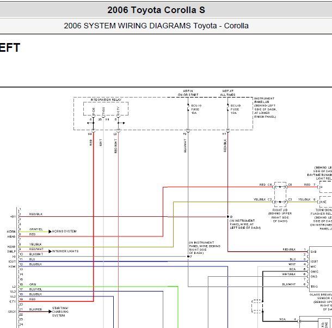Click the GMIC sensor terminal
332x328 pixels.
pos(315,271)
